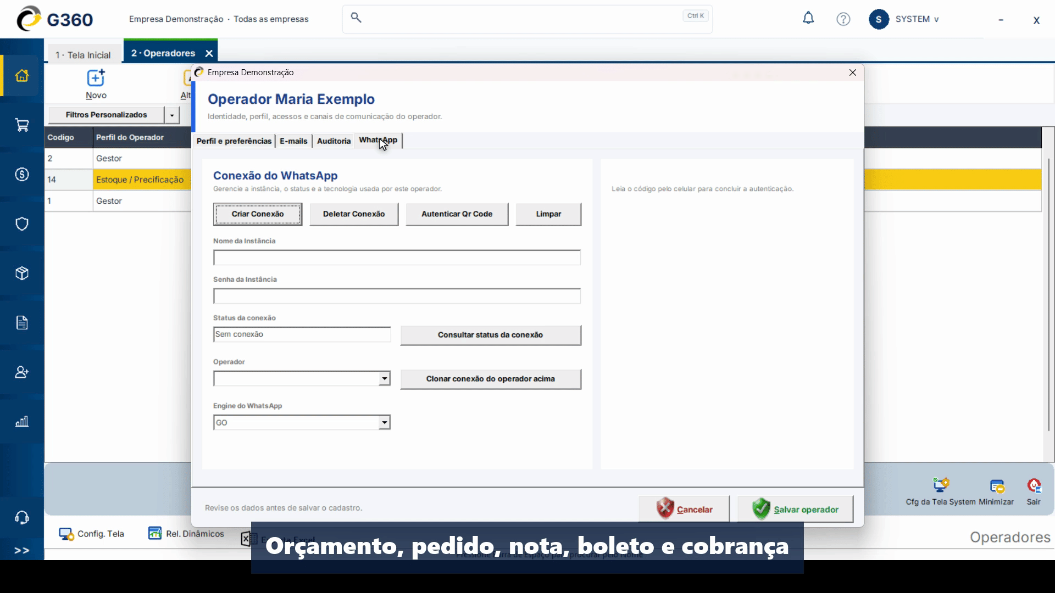Open the help question mark icon
The width and height of the screenshot is (1055, 593).
(x=843, y=19)
